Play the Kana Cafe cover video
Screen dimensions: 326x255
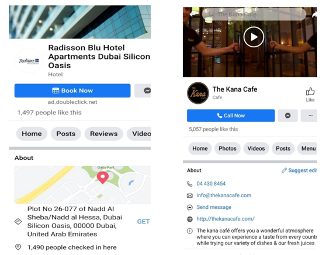click(x=254, y=37)
